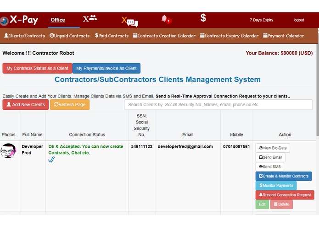
Task: Click Developer Fred's profile photo
Action: (x=8, y=151)
